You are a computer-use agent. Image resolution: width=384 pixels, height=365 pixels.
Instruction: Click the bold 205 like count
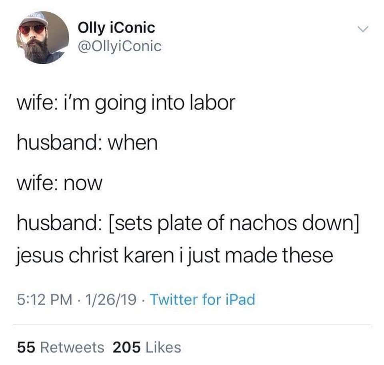point(127,348)
